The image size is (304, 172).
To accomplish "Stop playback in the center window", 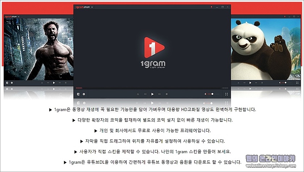I will (x=166, y=94).
